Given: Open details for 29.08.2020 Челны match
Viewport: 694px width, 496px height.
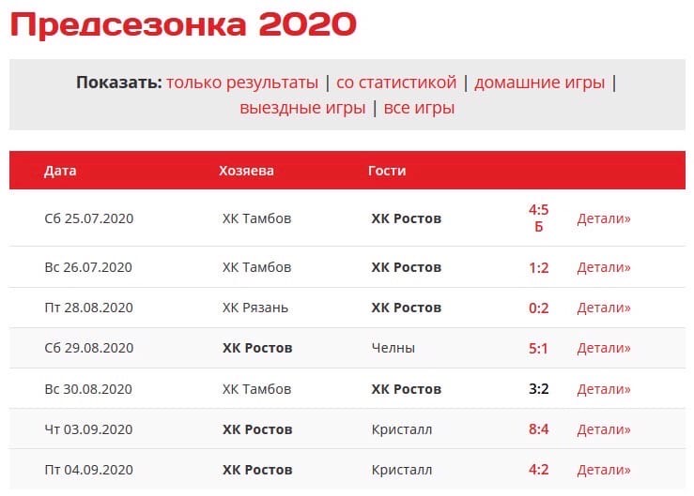Looking at the screenshot, I should coord(604,349).
